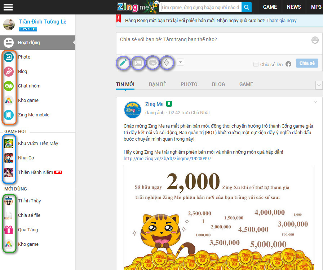
Task: Open the feed tabs overflow dropdown
Action: click(319, 85)
